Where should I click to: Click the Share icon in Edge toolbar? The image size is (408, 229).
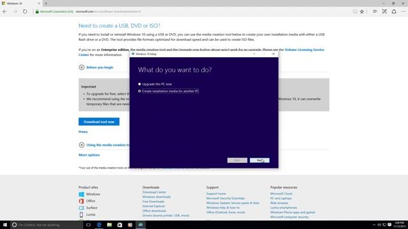394,11
